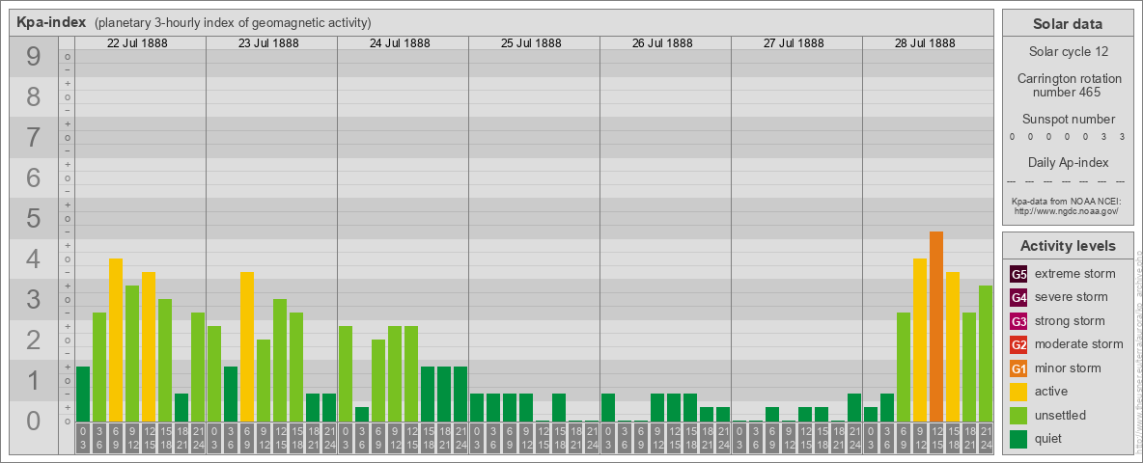Click the Kp scale number 9
This screenshot has width=1143, height=463.
point(33,57)
